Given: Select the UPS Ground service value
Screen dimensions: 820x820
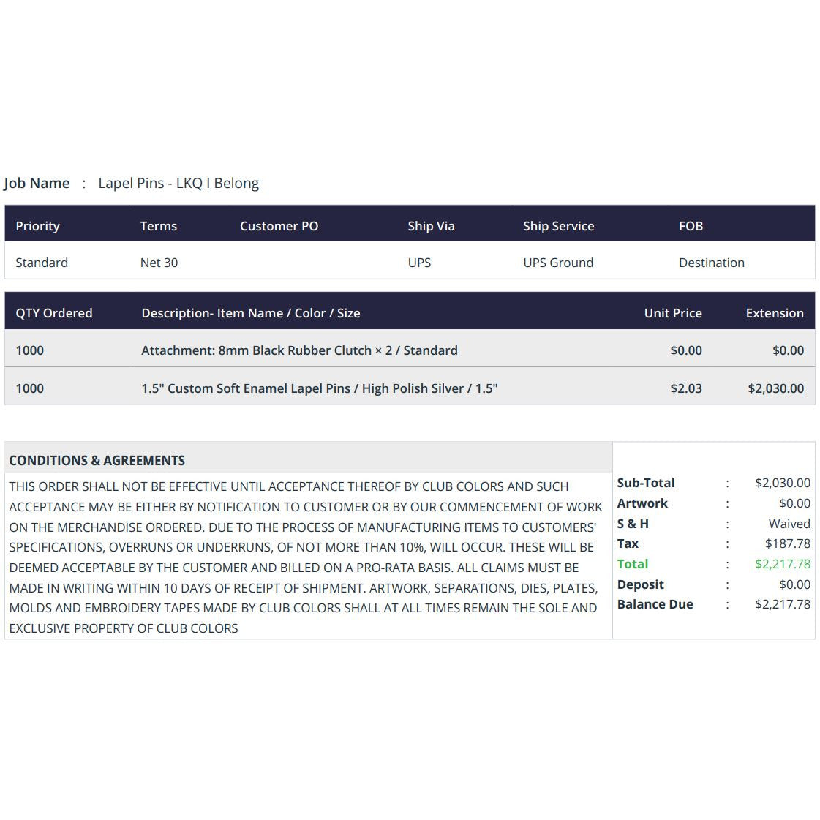Looking at the screenshot, I should pos(558,263).
